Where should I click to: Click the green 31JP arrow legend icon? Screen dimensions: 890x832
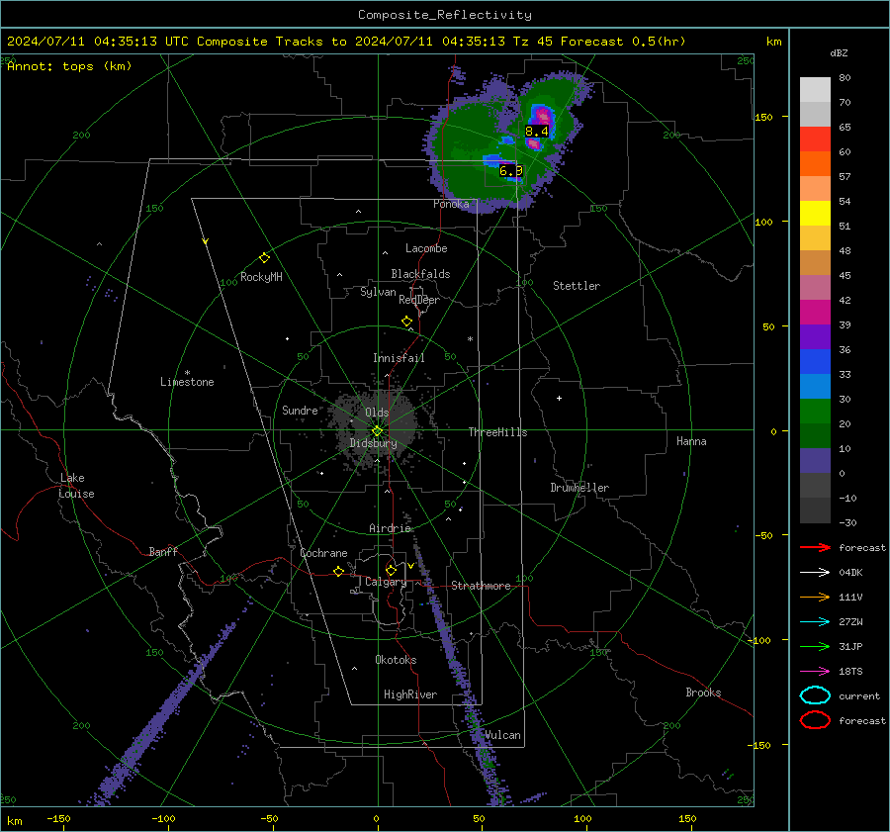pyautogui.click(x=815, y=646)
